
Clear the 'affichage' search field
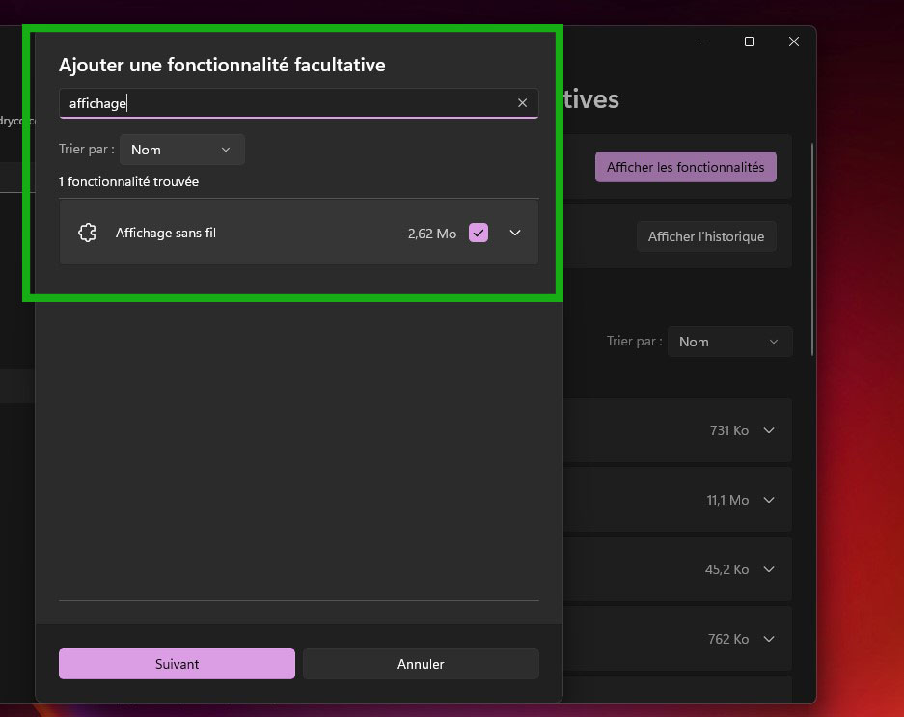click(x=522, y=102)
